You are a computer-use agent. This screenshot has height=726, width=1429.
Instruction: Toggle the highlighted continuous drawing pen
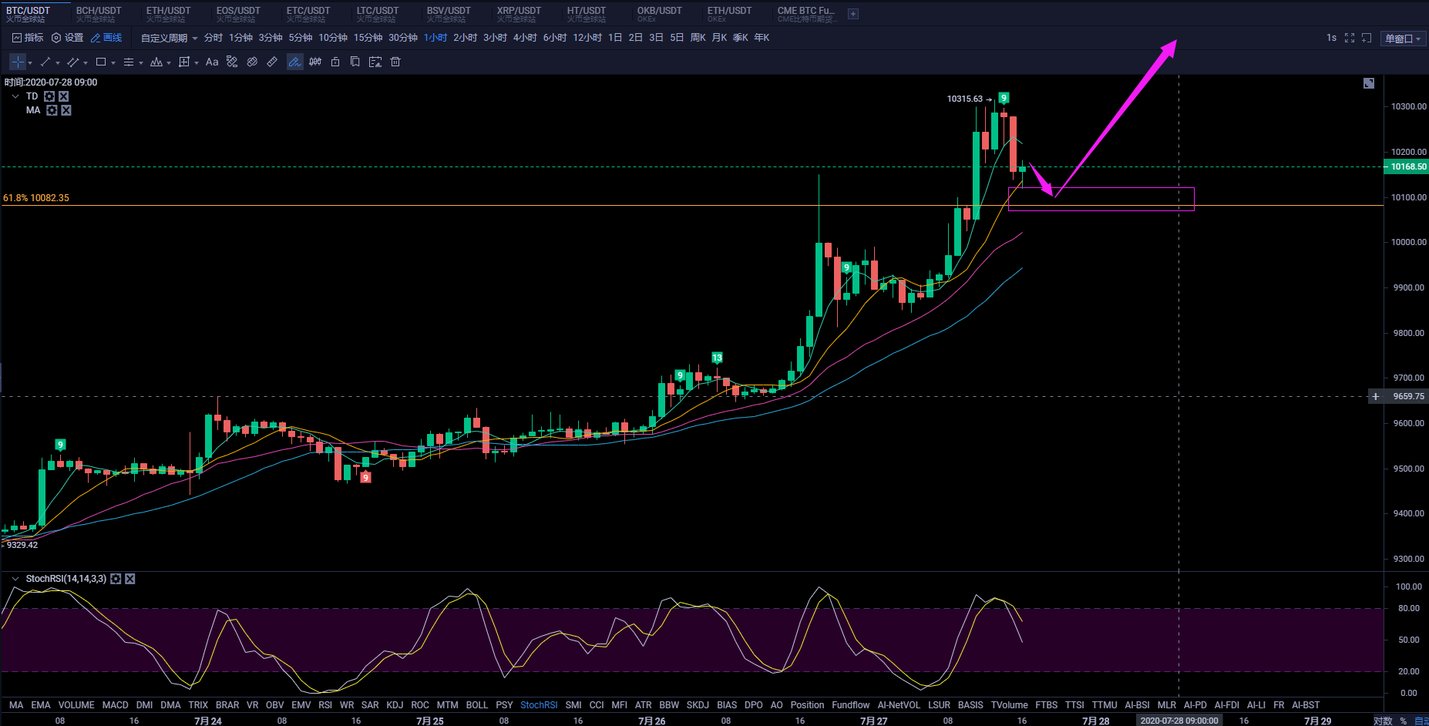pos(294,62)
